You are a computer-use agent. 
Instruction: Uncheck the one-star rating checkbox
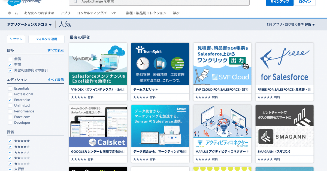coord(10,164)
